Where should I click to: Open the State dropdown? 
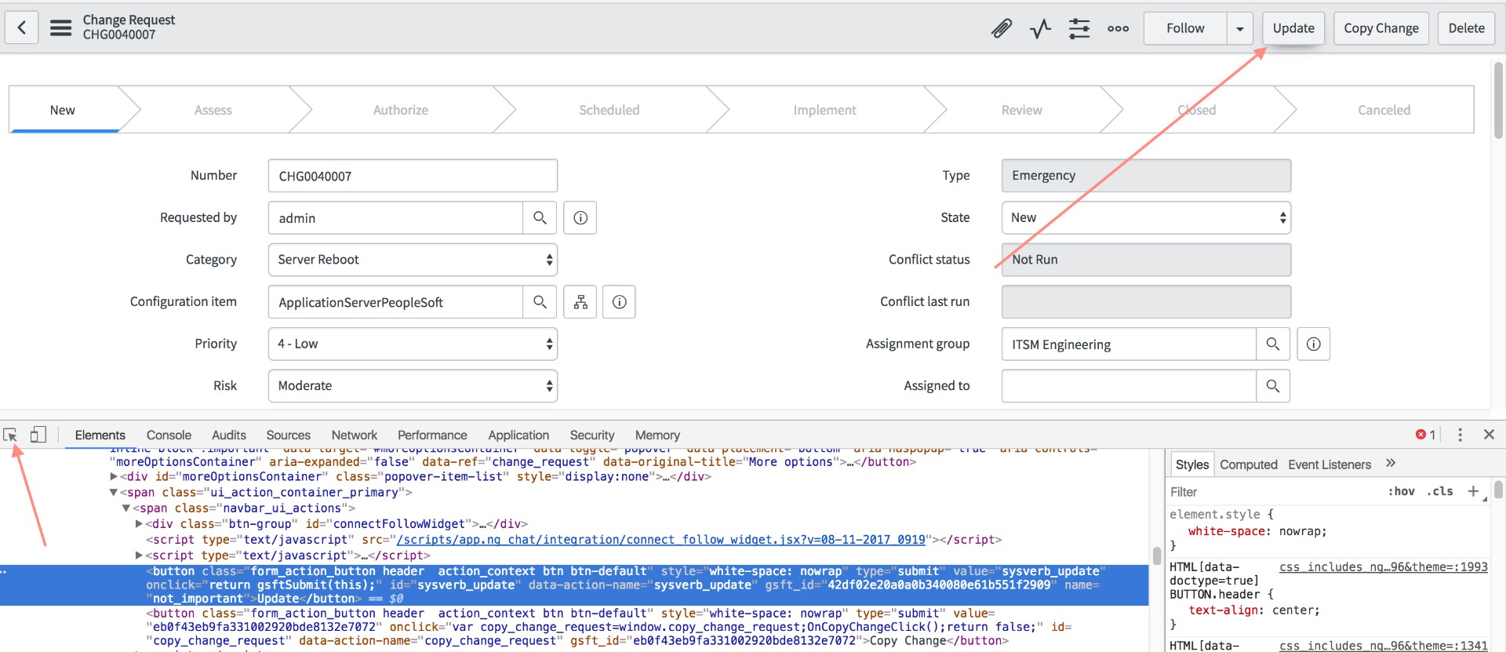(1146, 218)
